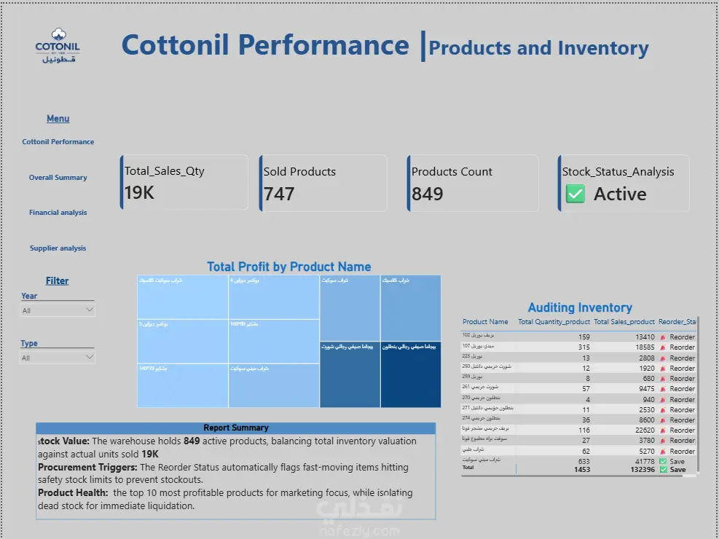Image resolution: width=719 pixels, height=539 pixels.
Task: Go to the Overall Summary page
Action: (x=58, y=178)
